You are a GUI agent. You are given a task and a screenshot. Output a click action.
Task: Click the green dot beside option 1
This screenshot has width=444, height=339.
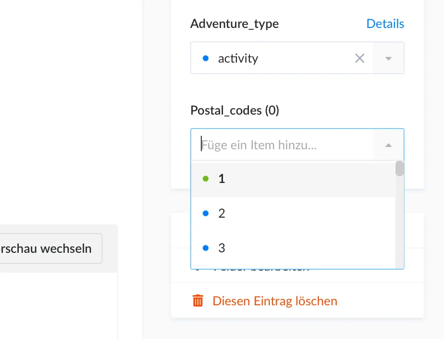coord(206,179)
